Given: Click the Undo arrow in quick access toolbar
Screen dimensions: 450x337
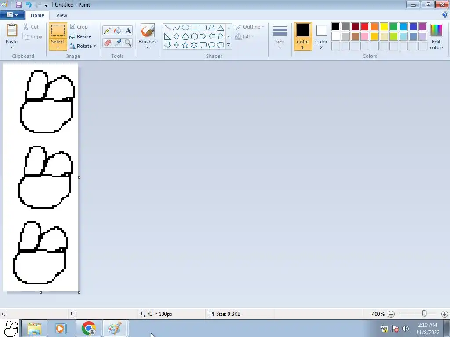Looking at the screenshot, I should [x=29, y=4].
